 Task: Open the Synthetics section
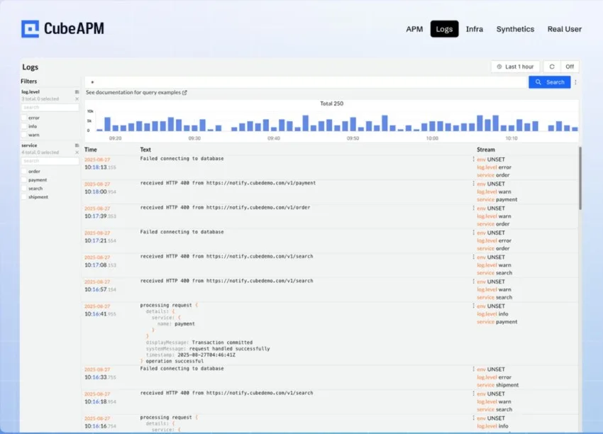point(515,29)
